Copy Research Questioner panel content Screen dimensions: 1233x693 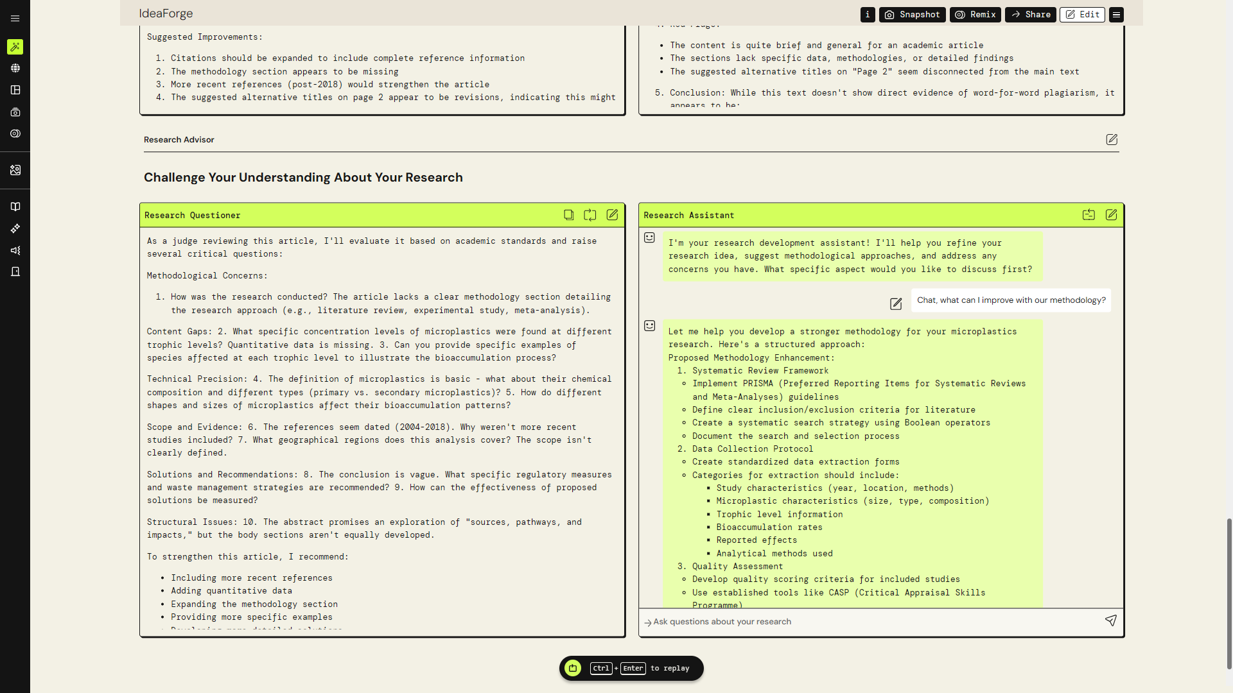coord(568,215)
